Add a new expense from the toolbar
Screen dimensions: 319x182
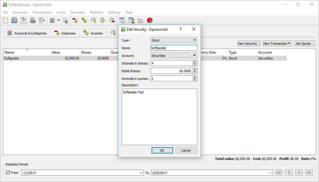[x=75, y=20]
